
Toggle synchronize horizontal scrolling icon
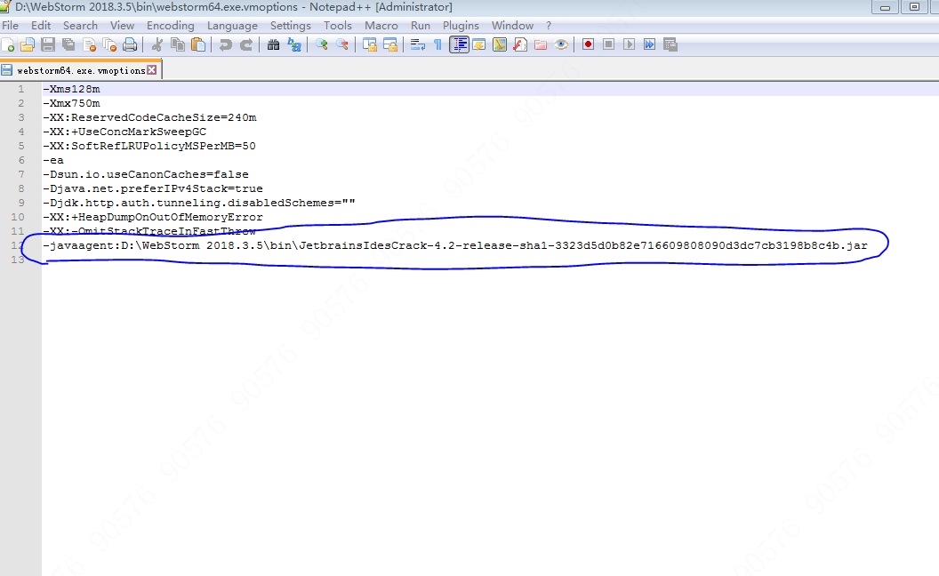point(389,45)
